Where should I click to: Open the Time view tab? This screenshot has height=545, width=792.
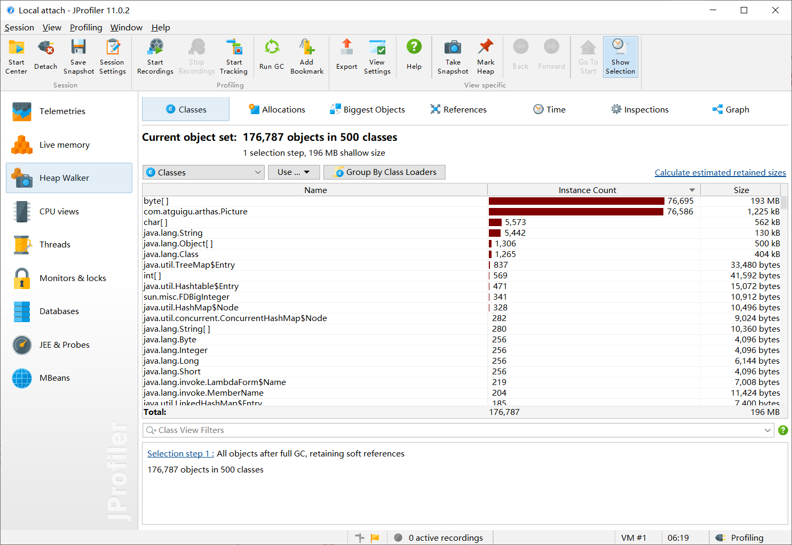click(x=549, y=109)
